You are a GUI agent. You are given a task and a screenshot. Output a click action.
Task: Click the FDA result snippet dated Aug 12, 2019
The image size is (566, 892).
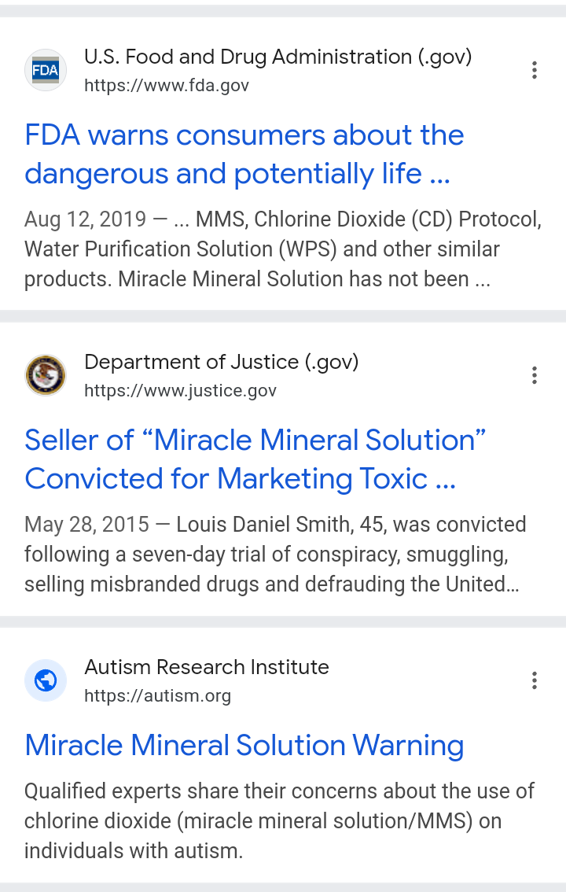(283, 249)
